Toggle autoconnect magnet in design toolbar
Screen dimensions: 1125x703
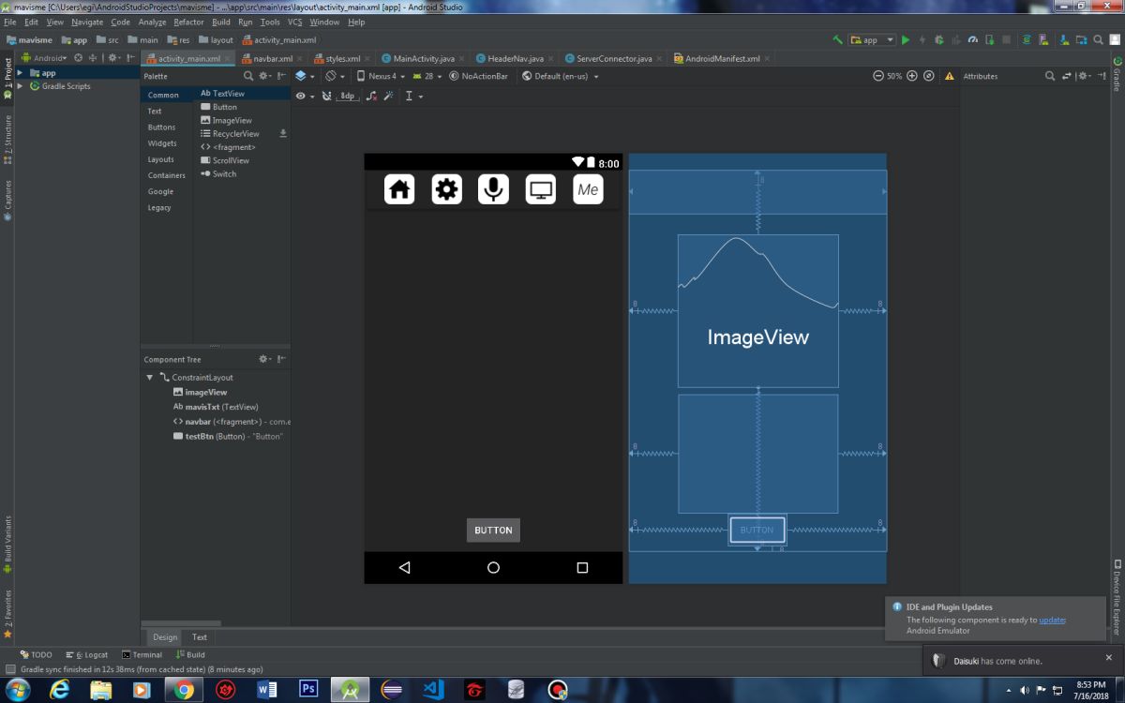[x=326, y=96]
